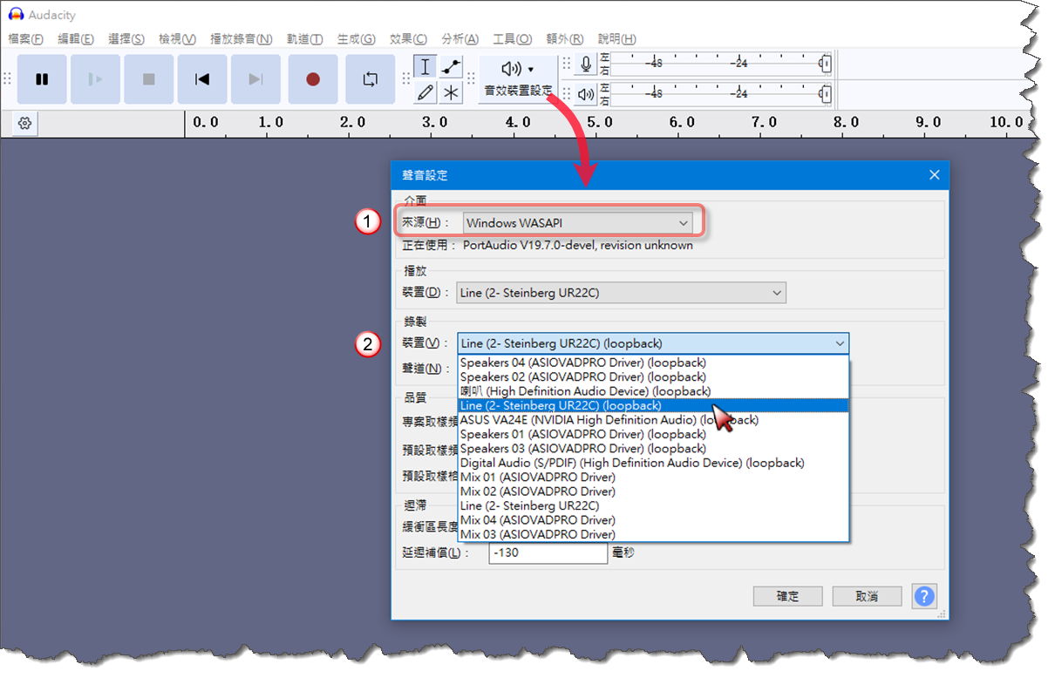Skip to end of the project

coord(255,79)
